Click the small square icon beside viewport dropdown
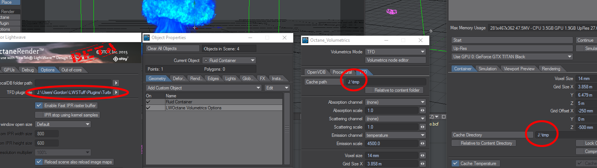Viewport: 597px width, 168px height. coord(444,117)
